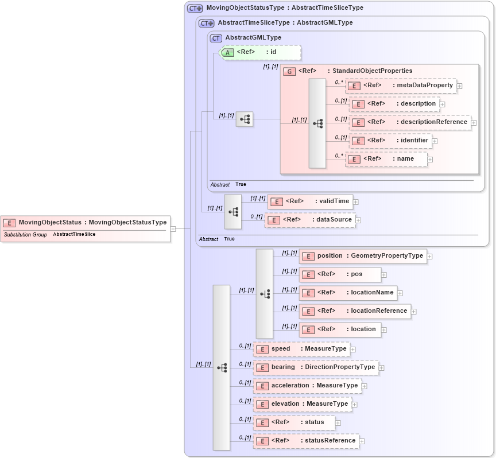The width and height of the screenshot is (496, 458).
Task: Expand the speed MeasureType element
Action: click(x=353, y=350)
